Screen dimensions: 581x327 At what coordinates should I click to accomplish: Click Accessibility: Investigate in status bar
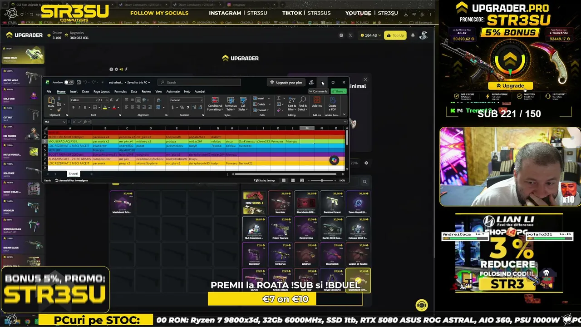[72, 180]
